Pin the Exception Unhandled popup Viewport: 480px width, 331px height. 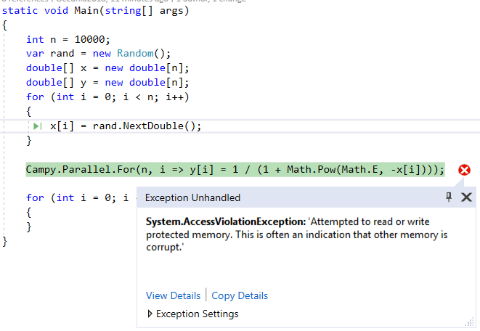coord(449,197)
